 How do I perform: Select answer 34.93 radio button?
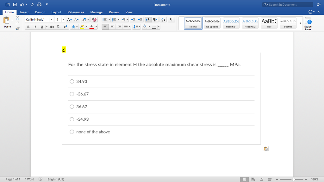[x=72, y=82]
